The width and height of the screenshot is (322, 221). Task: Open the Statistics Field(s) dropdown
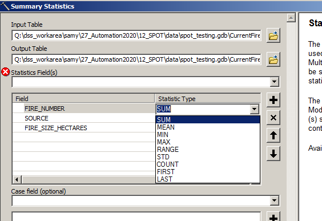(275, 82)
